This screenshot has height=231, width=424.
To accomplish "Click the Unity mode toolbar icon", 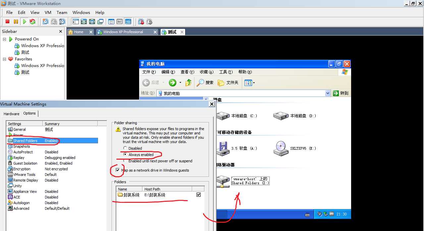I will 100,22.
